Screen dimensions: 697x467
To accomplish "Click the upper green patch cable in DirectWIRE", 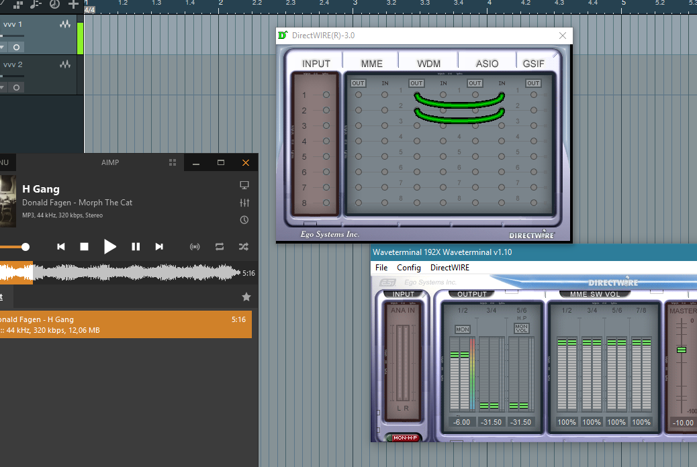I will point(459,104).
